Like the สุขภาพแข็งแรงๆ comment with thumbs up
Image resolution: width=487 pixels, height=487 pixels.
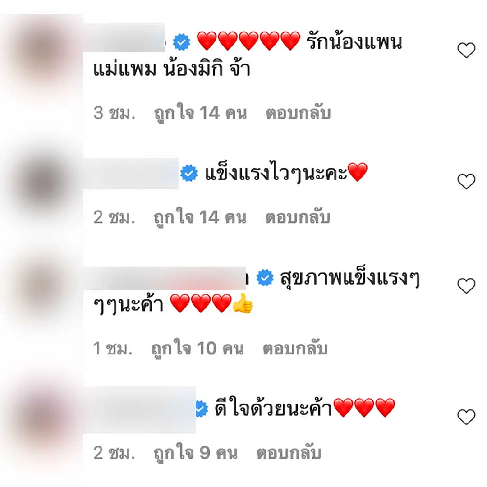pyautogui.click(x=466, y=285)
